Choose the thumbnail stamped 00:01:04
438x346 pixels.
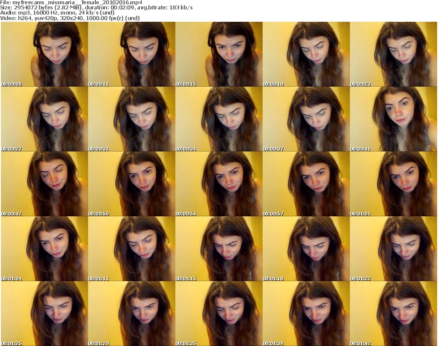[44, 249]
